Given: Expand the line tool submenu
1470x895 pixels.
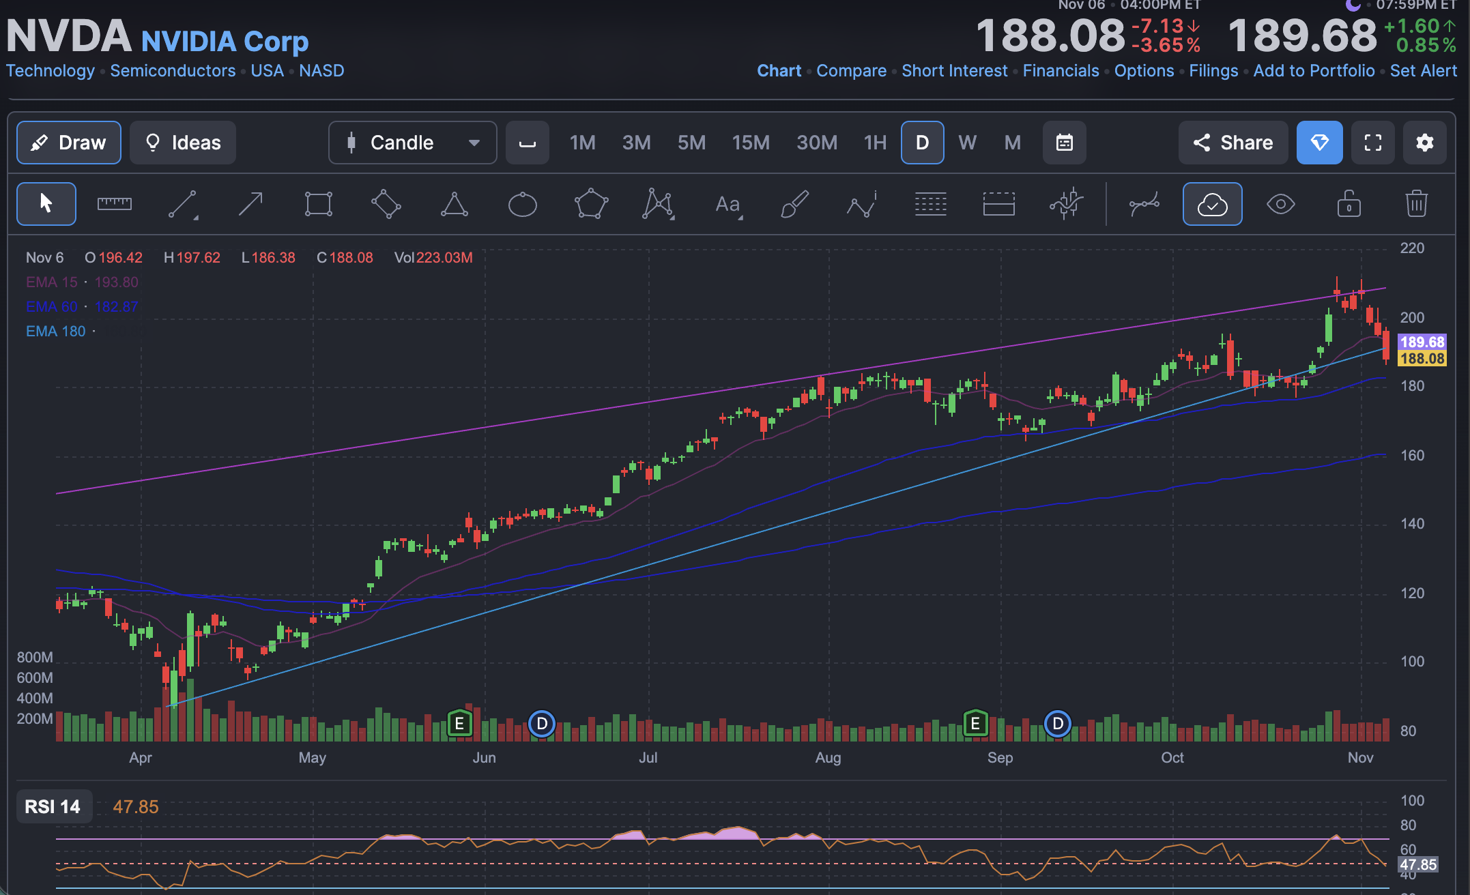Looking at the screenshot, I should [x=196, y=218].
